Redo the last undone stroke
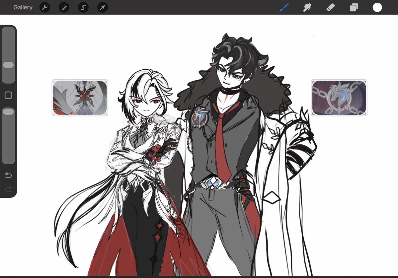This screenshot has height=278, width=398. pyautogui.click(x=8, y=189)
